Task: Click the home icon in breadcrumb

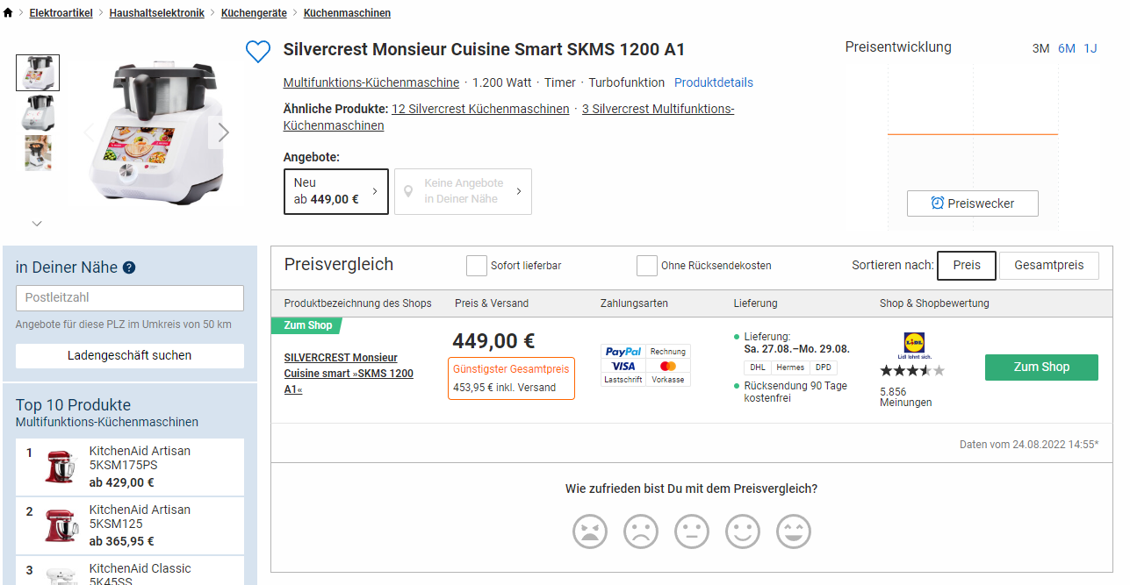Action: pyautogui.click(x=9, y=13)
